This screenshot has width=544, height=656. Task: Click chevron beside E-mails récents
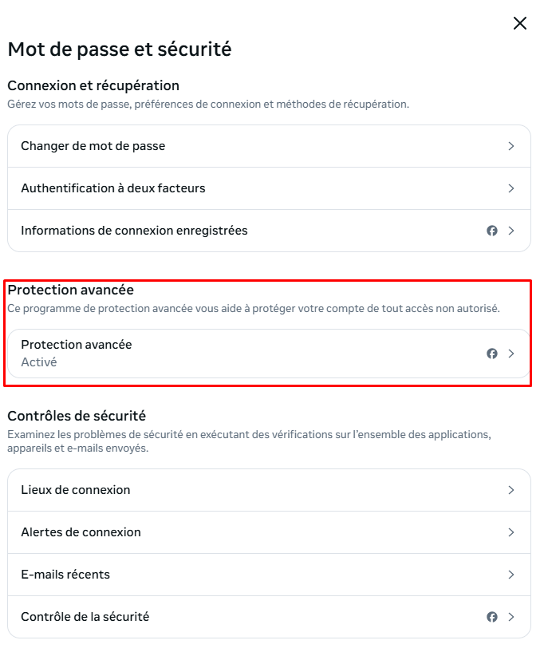click(511, 575)
